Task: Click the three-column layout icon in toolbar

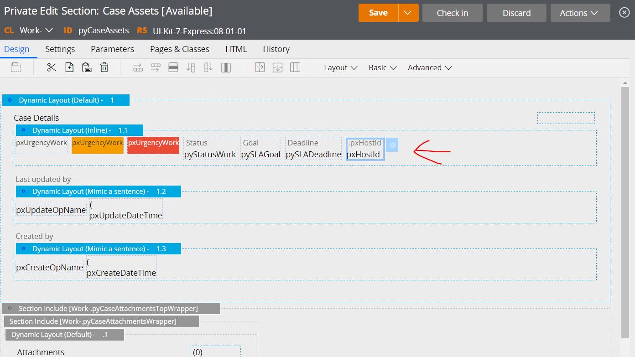Action: tap(295, 67)
